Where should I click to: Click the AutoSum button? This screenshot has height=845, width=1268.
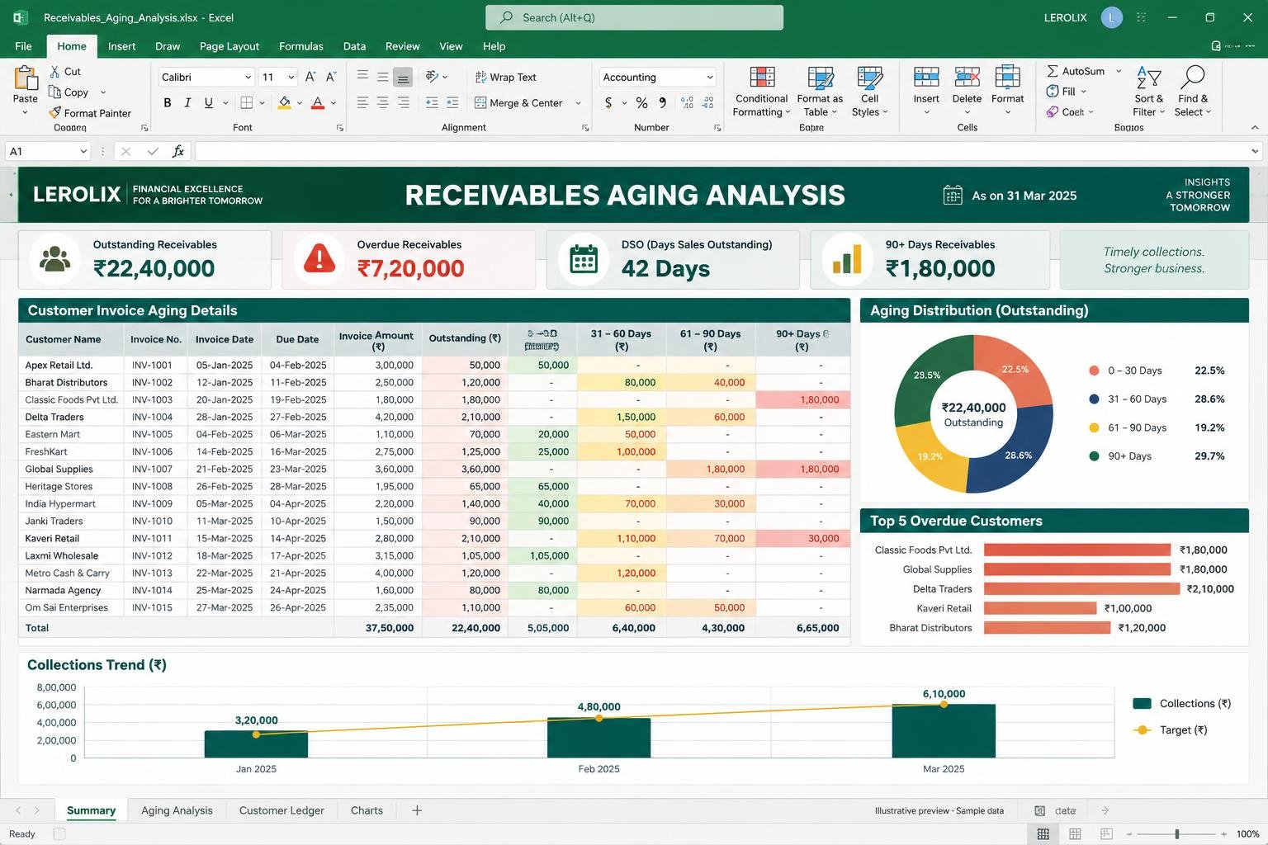pyautogui.click(x=1076, y=71)
